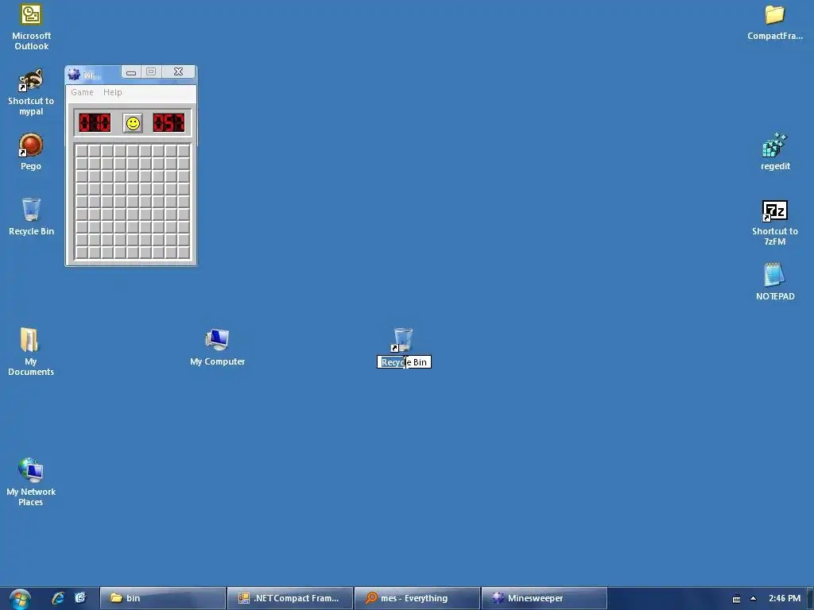Viewport: 814px width, 610px height.
Task: Switch to Minesweeper taskbar button
Action: [544, 598]
